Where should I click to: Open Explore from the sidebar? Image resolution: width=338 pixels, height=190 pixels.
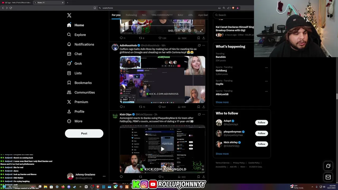tap(76, 35)
